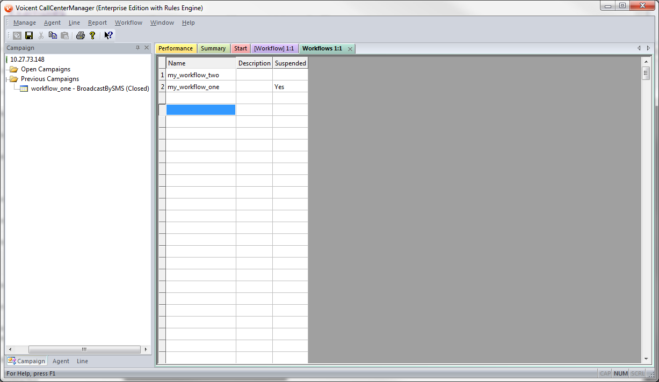Viewport: 659px width, 382px height.
Task: Open the Workflow menu
Action: tap(128, 23)
